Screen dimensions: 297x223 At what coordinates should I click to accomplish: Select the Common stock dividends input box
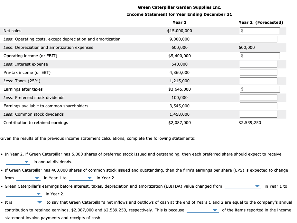click(258, 114)
